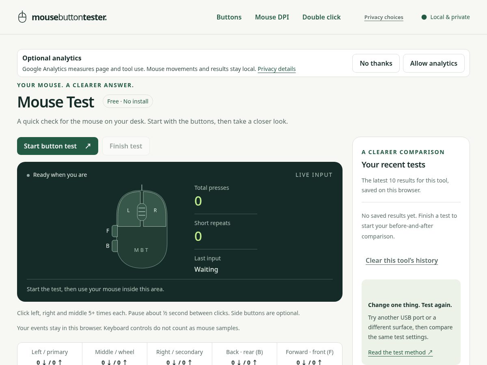
Task: Click the LIVE INPUT label
Action: [x=314, y=175]
